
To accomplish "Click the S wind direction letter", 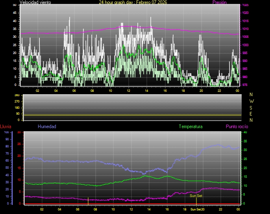I will 252,107.
